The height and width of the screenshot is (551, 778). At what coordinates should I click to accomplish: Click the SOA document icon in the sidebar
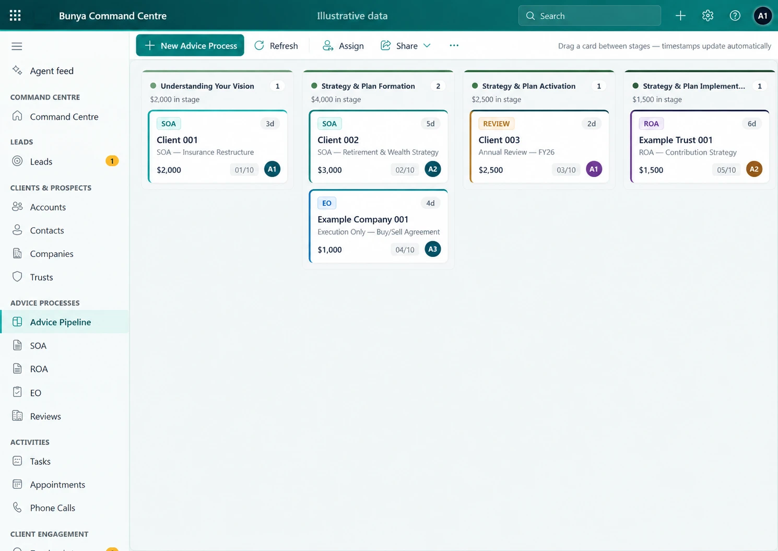(x=17, y=345)
